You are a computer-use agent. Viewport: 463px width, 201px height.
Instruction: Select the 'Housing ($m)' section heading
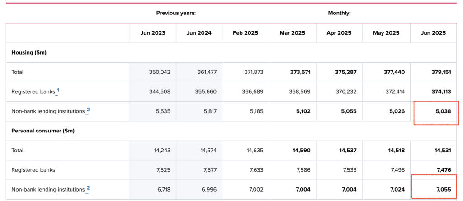pos(29,53)
